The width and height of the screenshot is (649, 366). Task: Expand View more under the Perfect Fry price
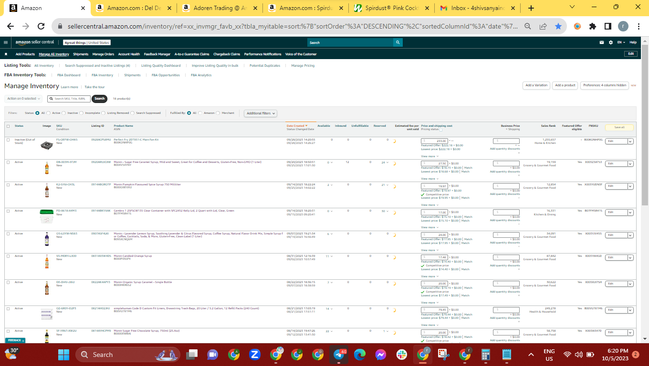(x=429, y=156)
